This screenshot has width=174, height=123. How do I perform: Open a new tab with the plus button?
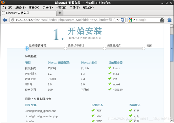[x=60, y=13]
